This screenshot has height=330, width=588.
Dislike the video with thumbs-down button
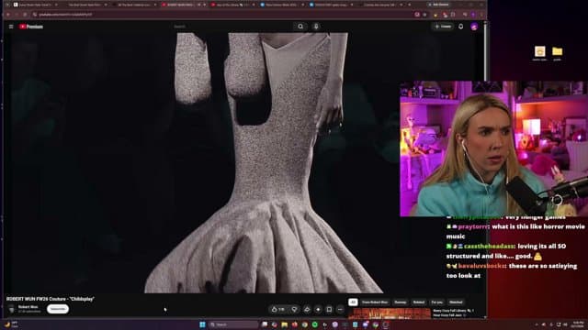pyautogui.click(x=294, y=310)
